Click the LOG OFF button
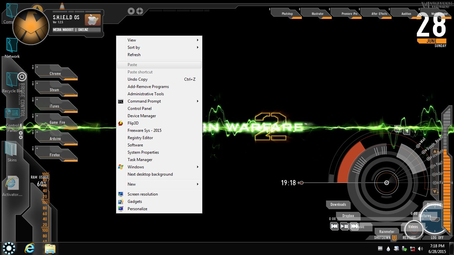This screenshot has height=255, width=454. click(437, 237)
